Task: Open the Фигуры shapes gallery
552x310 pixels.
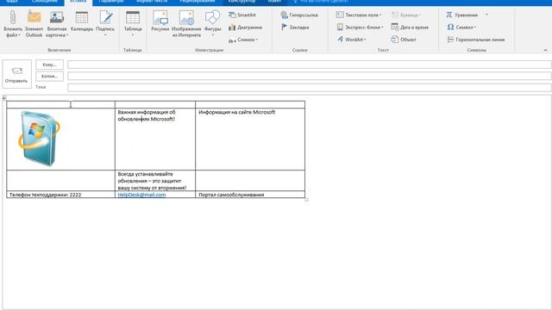Action: (x=213, y=24)
